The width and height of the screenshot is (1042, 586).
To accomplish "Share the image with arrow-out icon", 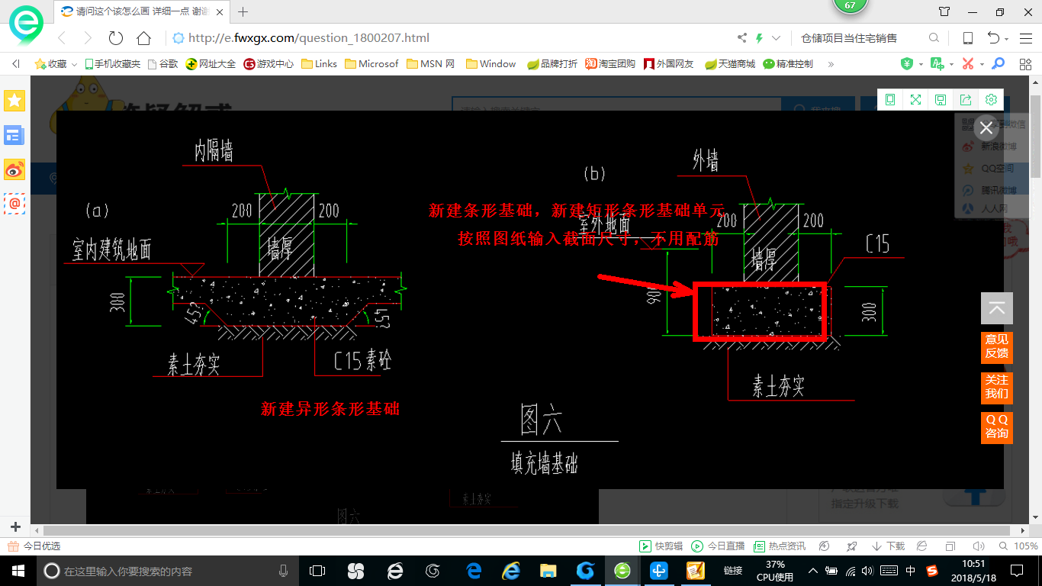I will (x=966, y=100).
